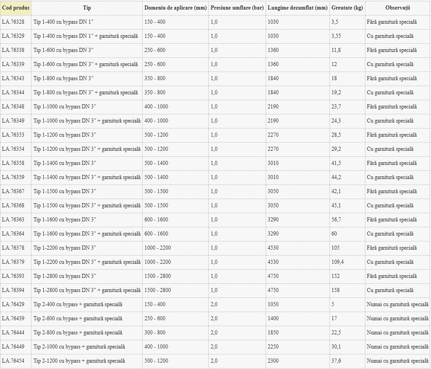Click pressure '2,0' in LA.76429 row
The width and height of the screenshot is (431, 369).
pos(214,304)
